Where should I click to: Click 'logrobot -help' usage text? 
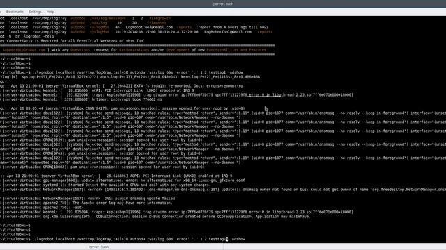(39, 36)
